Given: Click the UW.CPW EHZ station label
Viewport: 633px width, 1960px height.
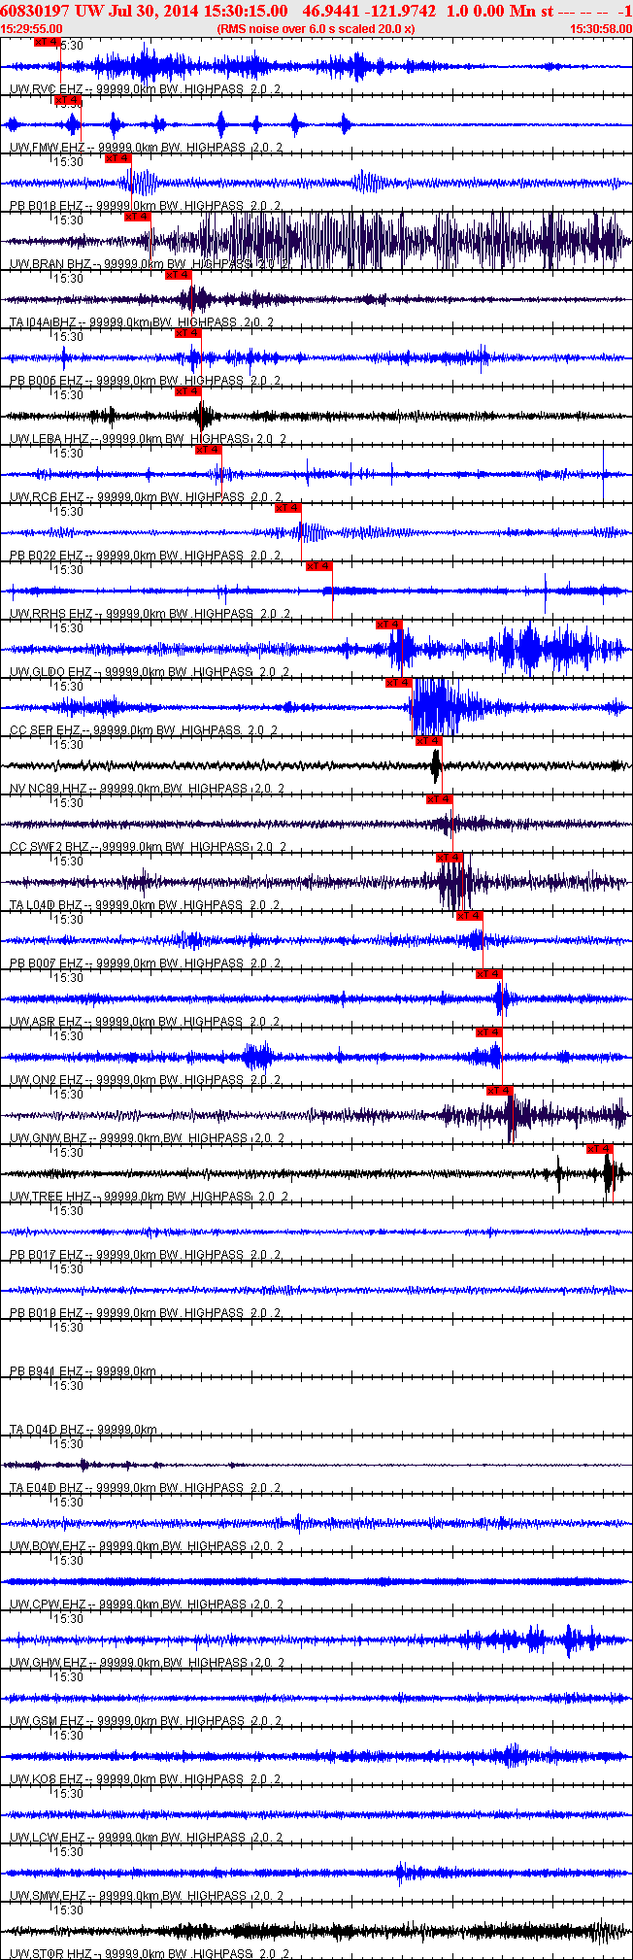Looking at the screenshot, I should 48,1605.
